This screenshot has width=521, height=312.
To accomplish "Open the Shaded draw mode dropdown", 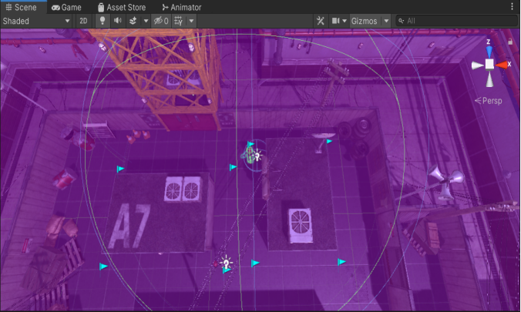I will coord(36,21).
